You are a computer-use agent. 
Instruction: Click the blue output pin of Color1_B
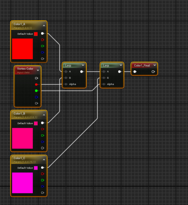(42, 142)
